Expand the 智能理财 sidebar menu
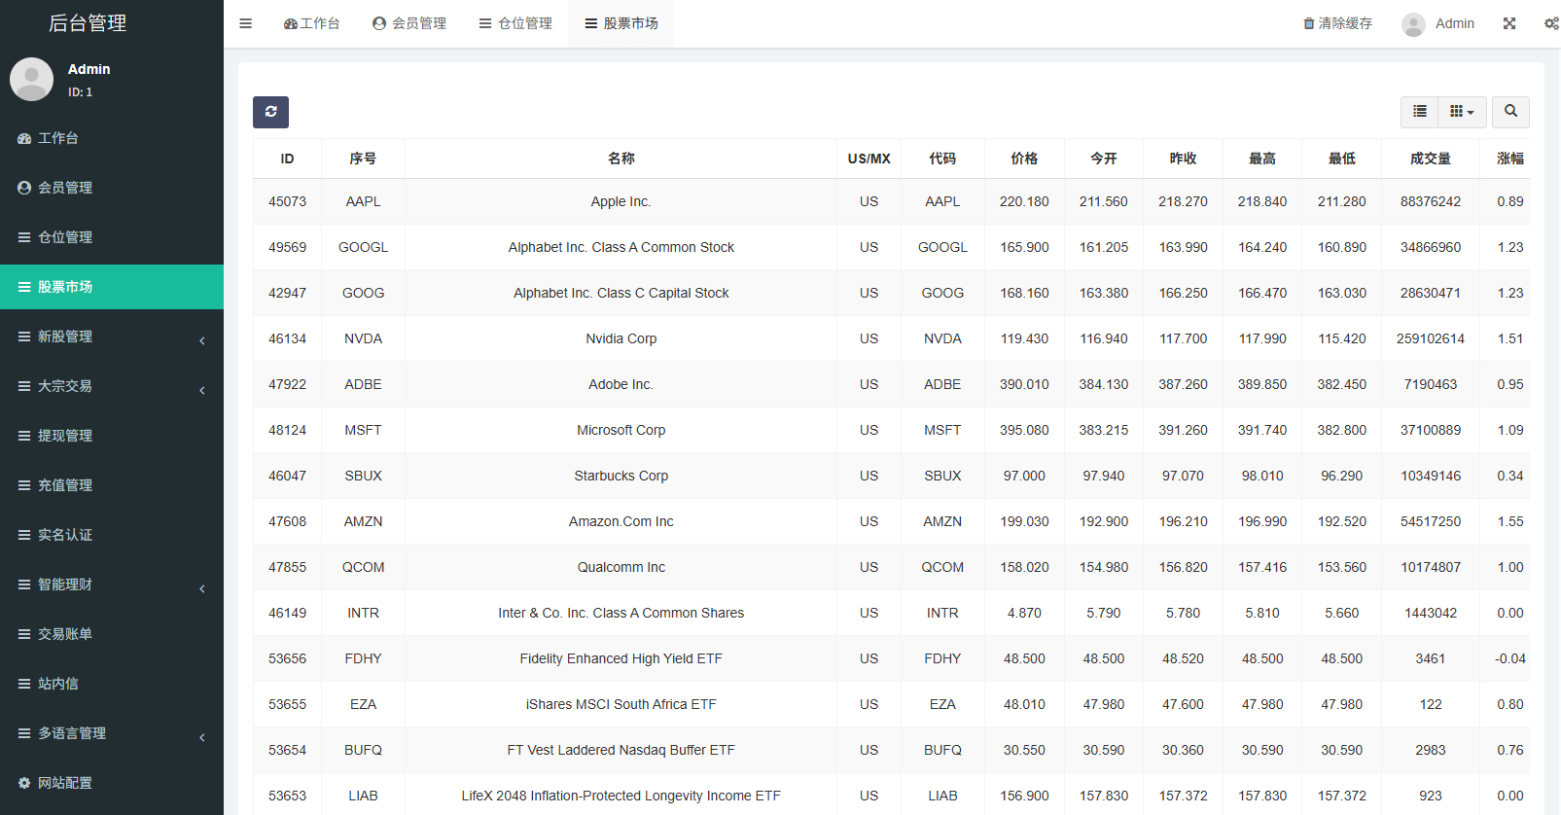 coord(112,585)
